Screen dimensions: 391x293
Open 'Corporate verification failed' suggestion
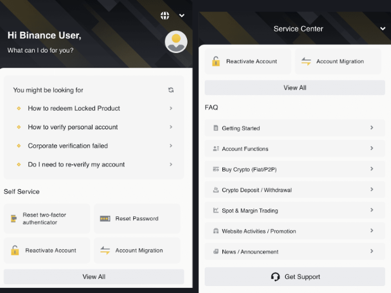tap(68, 146)
